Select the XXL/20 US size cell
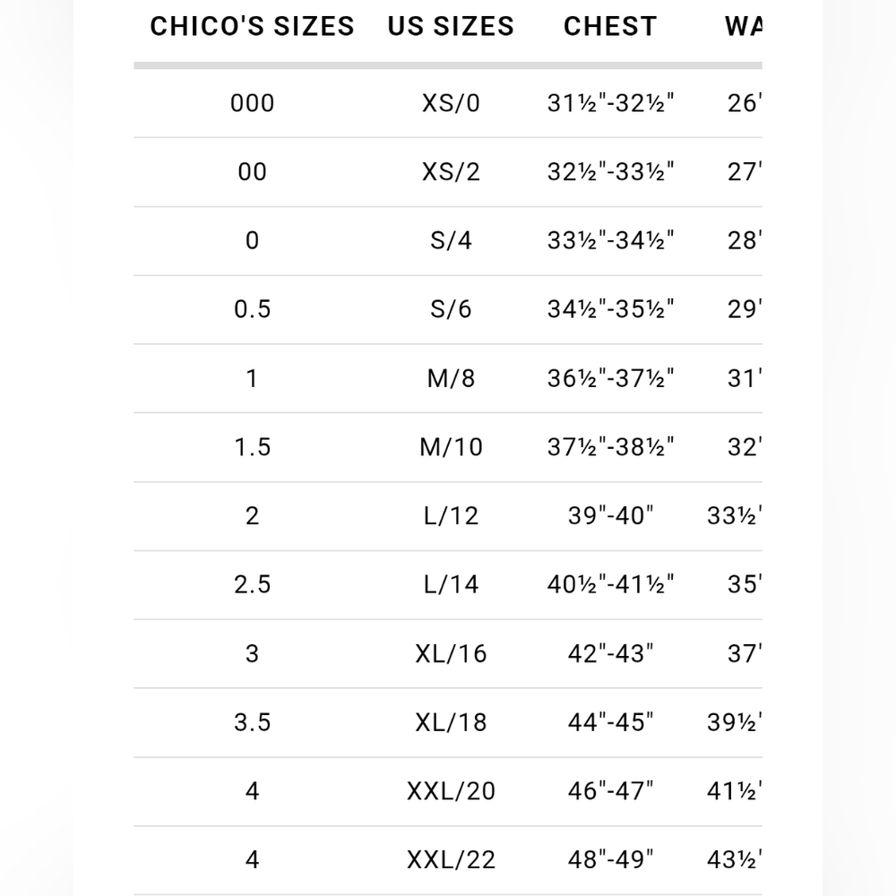 [x=451, y=791]
